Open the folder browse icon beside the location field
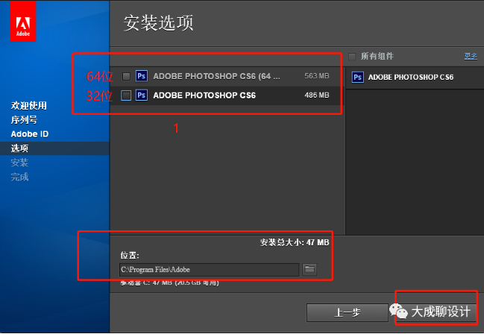The width and height of the screenshot is (484, 334). point(309,269)
